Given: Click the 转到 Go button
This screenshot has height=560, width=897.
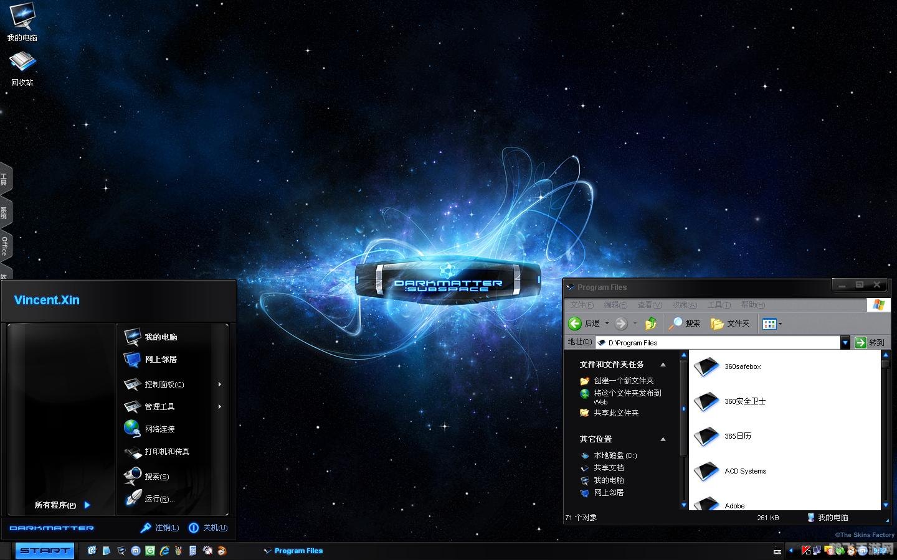Looking at the screenshot, I should tap(870, 342).
